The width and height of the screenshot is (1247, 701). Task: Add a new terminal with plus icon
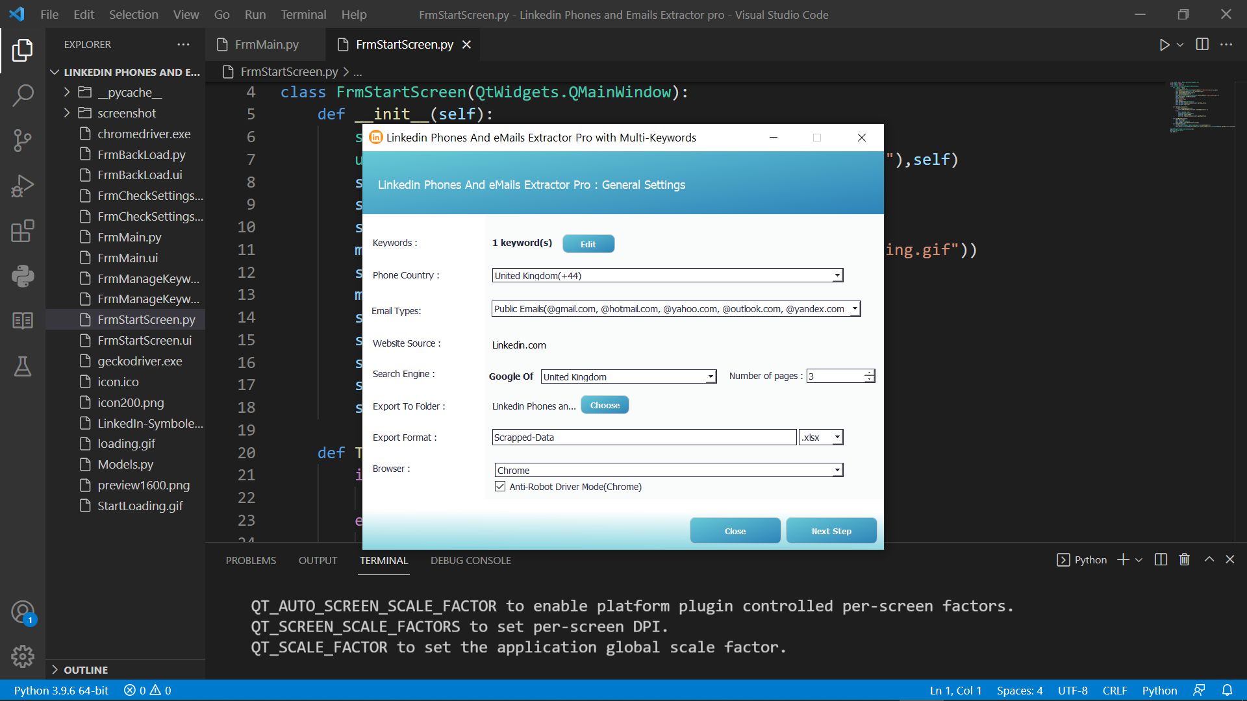1123,560
